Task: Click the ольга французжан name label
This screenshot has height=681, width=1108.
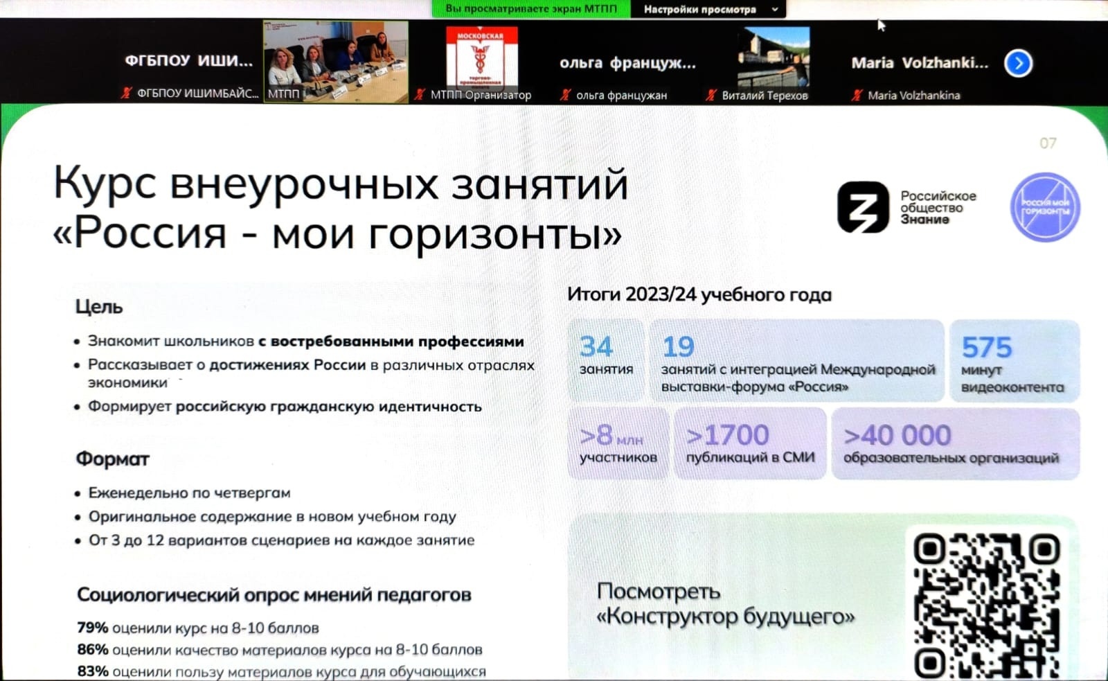Action: tap(622, 96)
